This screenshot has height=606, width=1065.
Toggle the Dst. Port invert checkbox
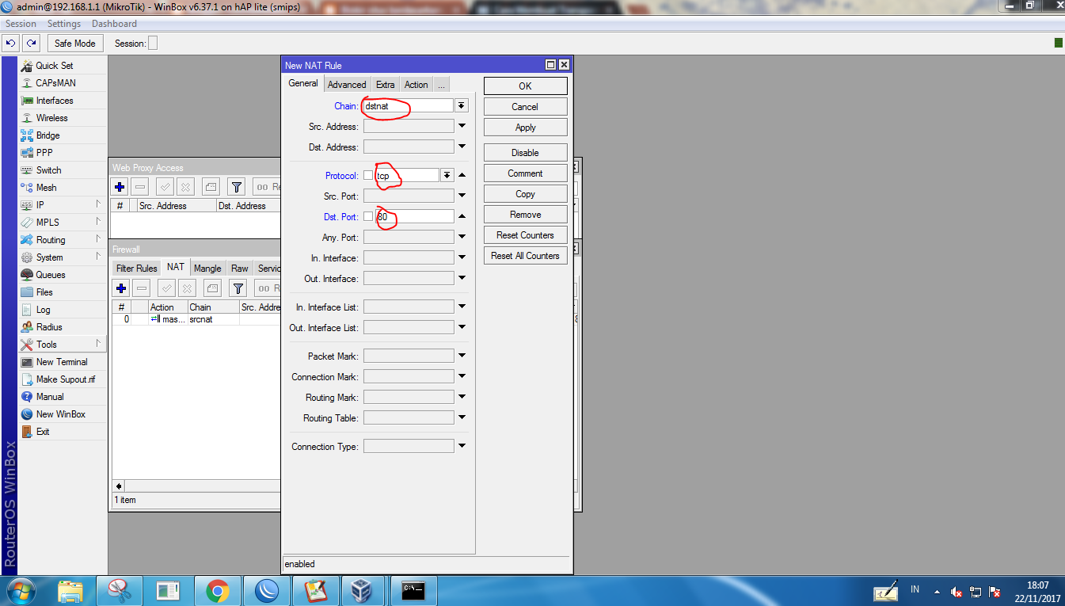click(x=368, y=216)
